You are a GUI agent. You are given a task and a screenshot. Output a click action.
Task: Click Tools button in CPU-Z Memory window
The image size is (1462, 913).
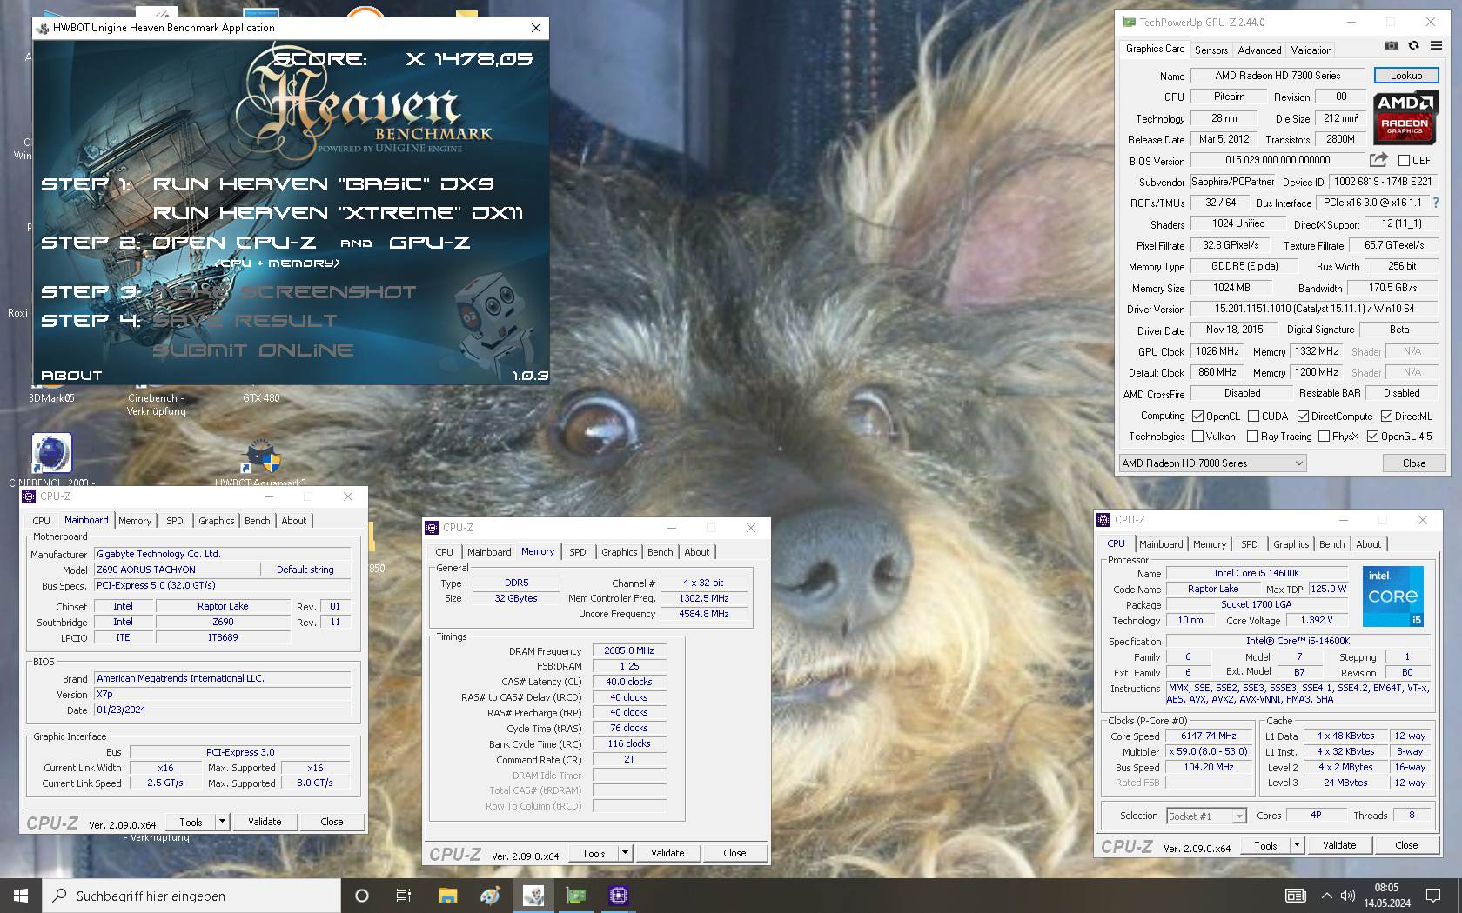[594, 853]
